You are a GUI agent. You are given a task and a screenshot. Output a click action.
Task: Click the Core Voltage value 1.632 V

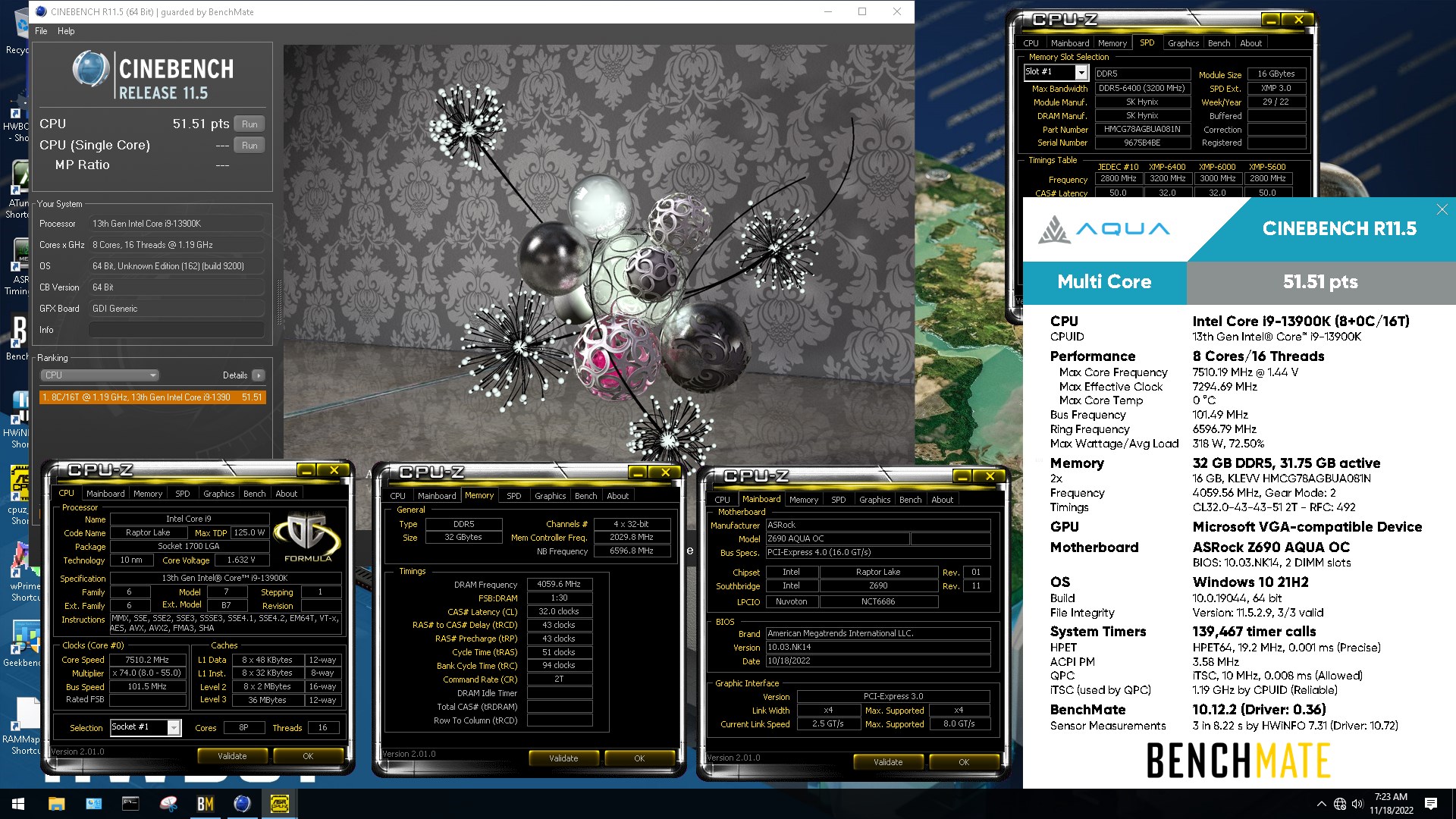pos(241,560)
